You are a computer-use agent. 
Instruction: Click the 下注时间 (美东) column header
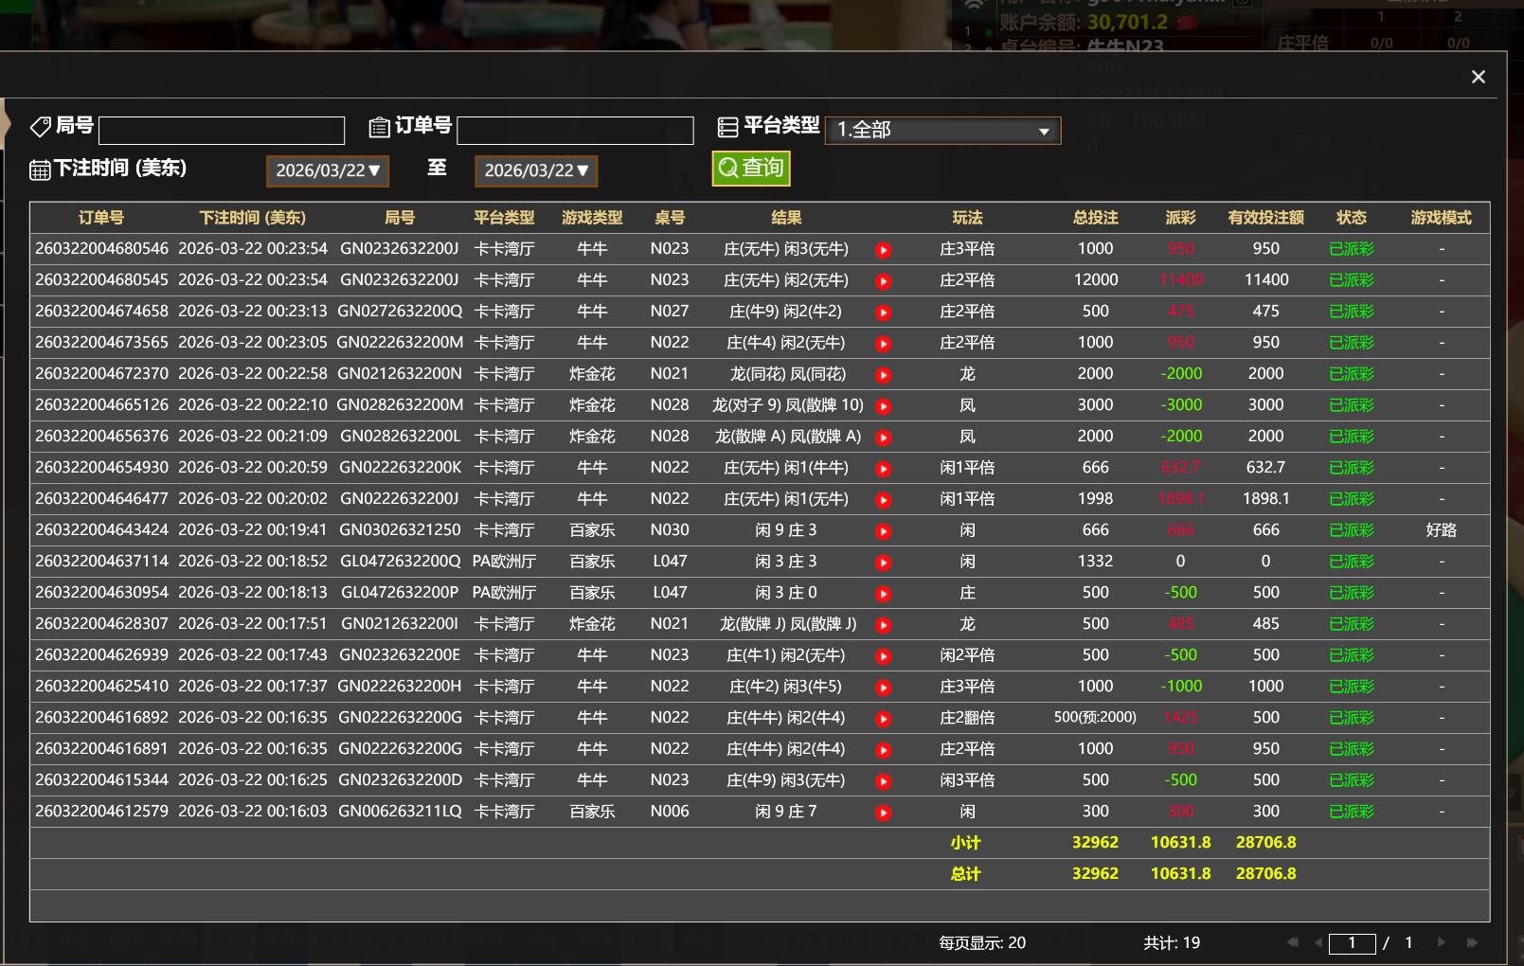[252, 218]
